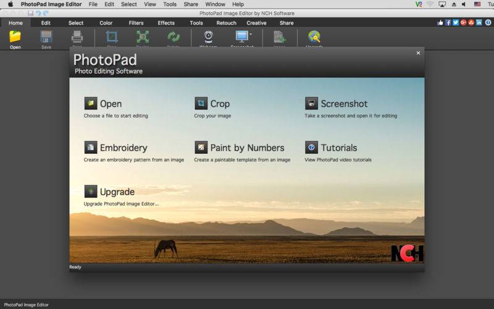Click the volume speaker icon in menu bar
Image resolution: width=494 pixels, height=309 pixels.
pos(464,4)
